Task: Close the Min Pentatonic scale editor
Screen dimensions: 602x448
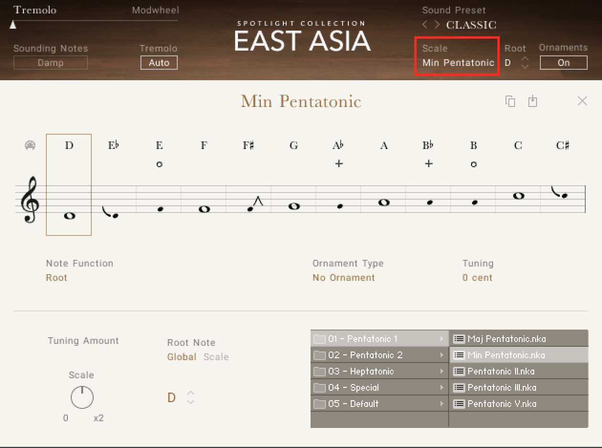Action: (x=582, y=101)
